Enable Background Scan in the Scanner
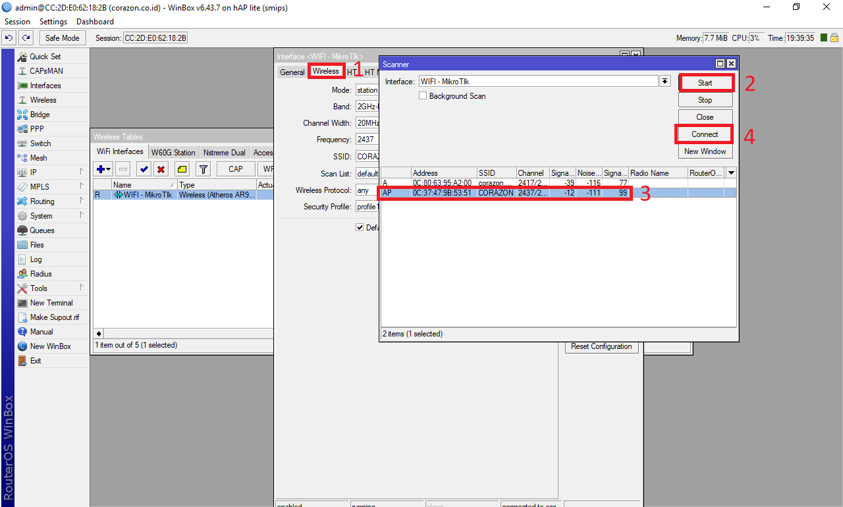Image resolution: width=843 pixels, height=507 pixels. click(x=422, y=95)
